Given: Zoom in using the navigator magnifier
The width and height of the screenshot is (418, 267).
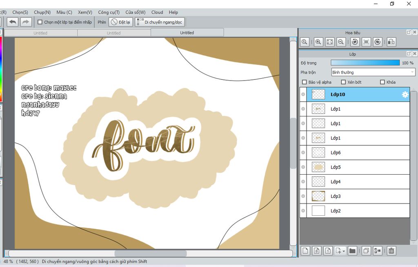Looking at the screenshot, I should tap(318, 42).
